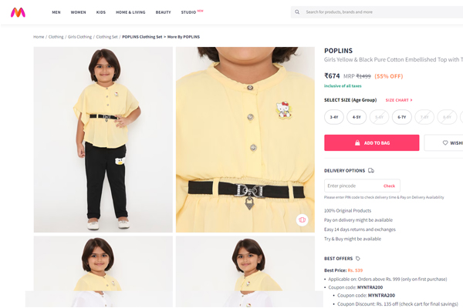463x308 pixels.
Task: Click the delivery truck icon
Action: 371,171
